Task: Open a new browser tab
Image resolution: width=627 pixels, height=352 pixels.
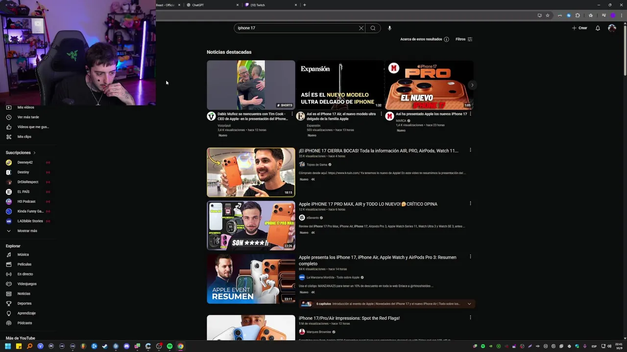Action: [305, 5]
